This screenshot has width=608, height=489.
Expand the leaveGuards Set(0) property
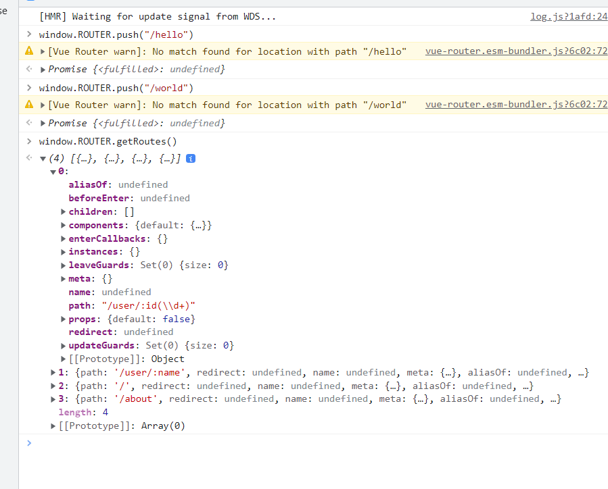coord(64,265)
